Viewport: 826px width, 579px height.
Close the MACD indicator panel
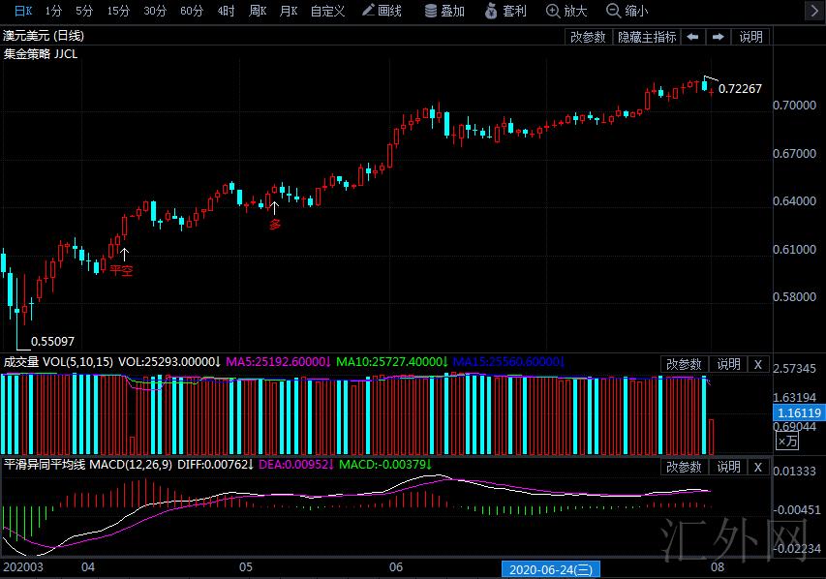pos(757,467)
